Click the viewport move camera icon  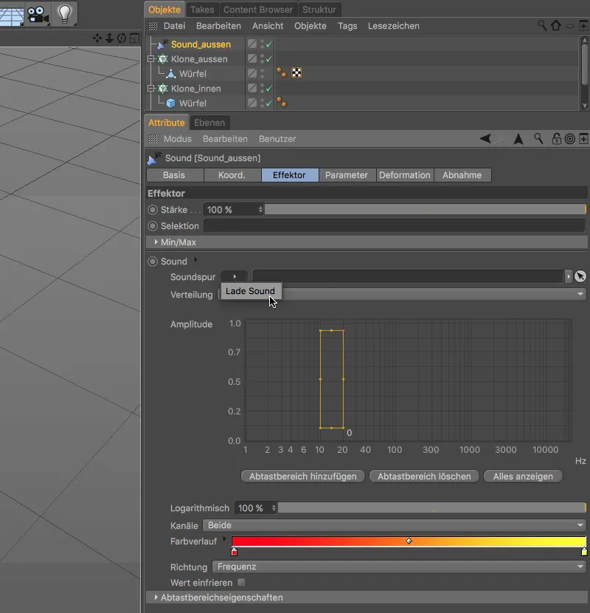click(x=97, y=38)
